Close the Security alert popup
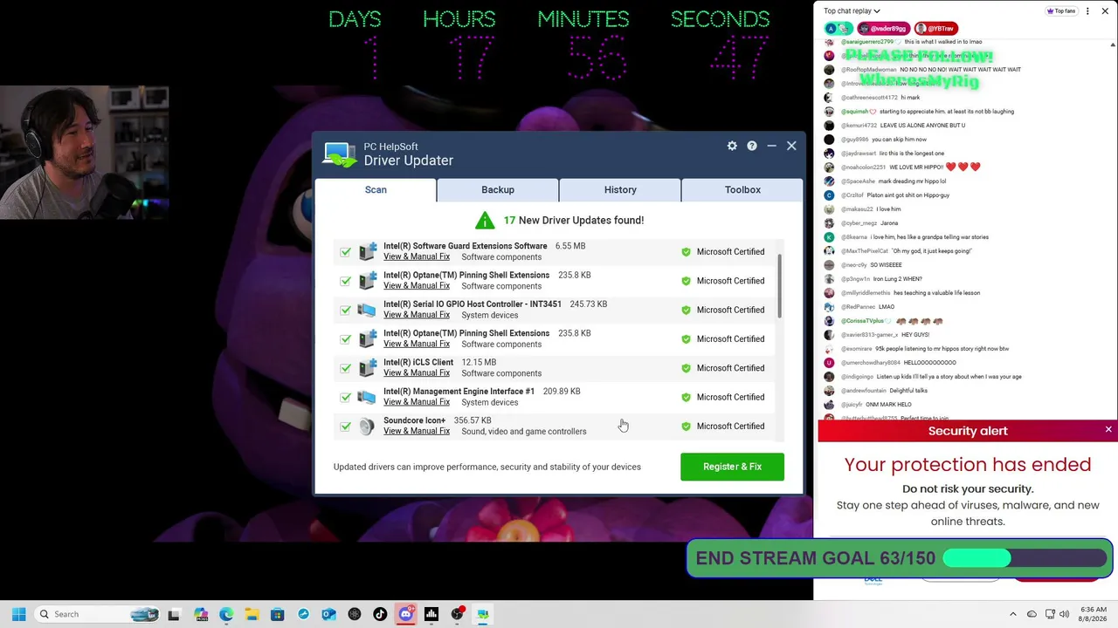Image resolution: width=1118 pixels, height=628 pixels. pyautogui.click(x=1108, y=430)
